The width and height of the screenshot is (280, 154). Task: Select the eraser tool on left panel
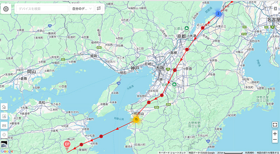(x=5, y=107)
